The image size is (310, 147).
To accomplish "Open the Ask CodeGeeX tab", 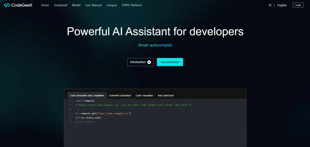I will (x=166, y=96).
